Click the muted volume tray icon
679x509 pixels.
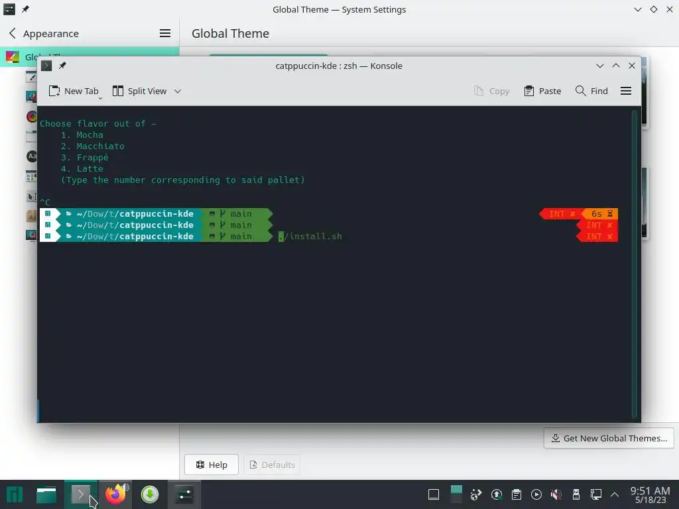pos(556,494)
